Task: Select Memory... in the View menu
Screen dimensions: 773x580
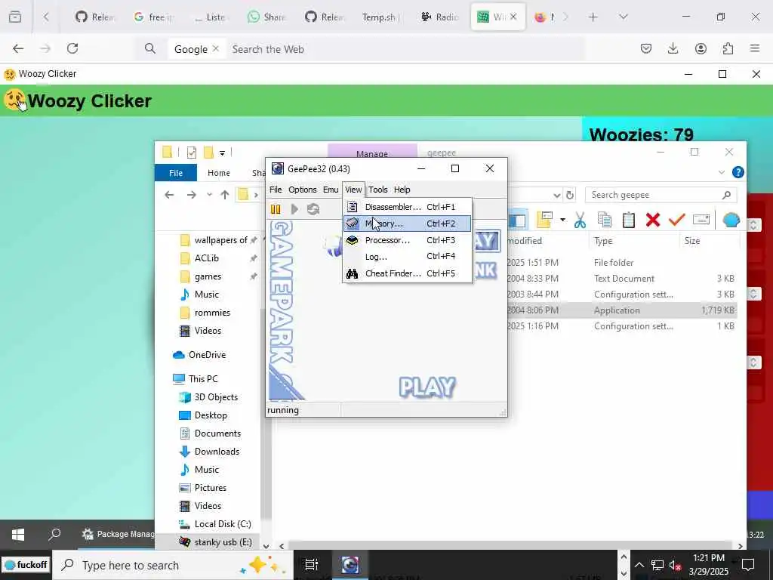Action: 407,224
